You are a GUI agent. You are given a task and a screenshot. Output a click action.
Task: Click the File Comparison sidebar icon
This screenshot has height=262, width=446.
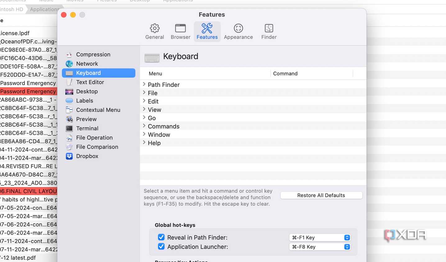pos(69,147)
